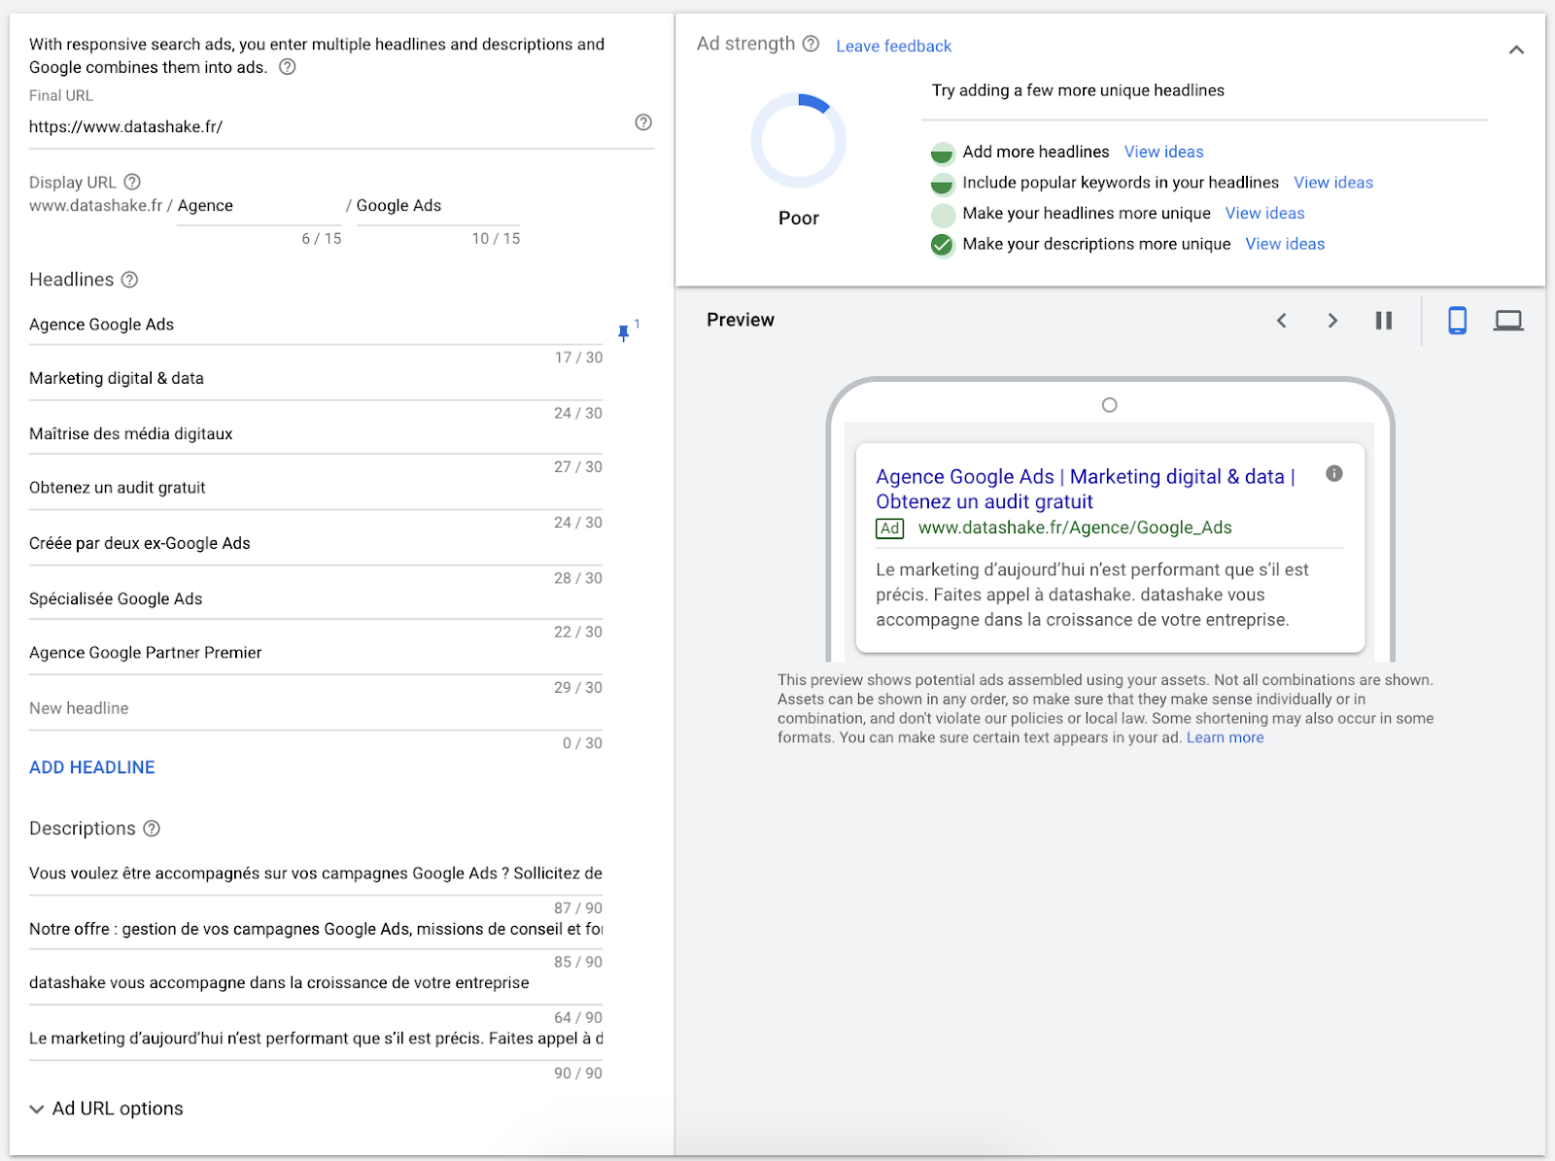The width and height of the screenshot is (1555, 1161).
Task: Pause the ad preview rotation
Action: [1384, 320]
